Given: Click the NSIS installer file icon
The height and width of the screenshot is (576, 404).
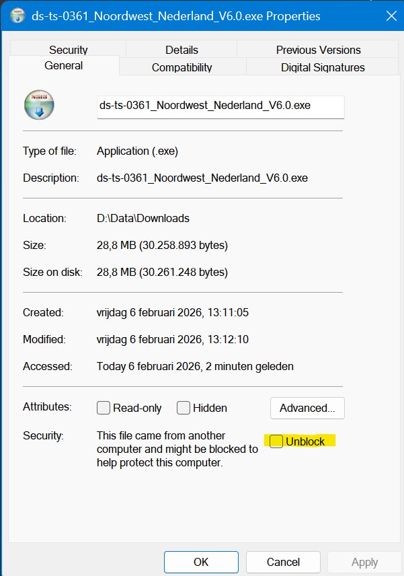Looking at the screenshot, I should [x=38, y=106].
